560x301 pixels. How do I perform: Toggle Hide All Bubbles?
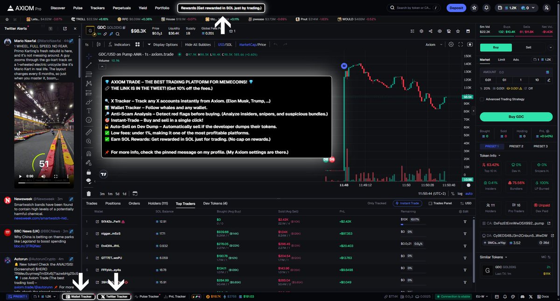pyautogui.click(x=198, y=45)
